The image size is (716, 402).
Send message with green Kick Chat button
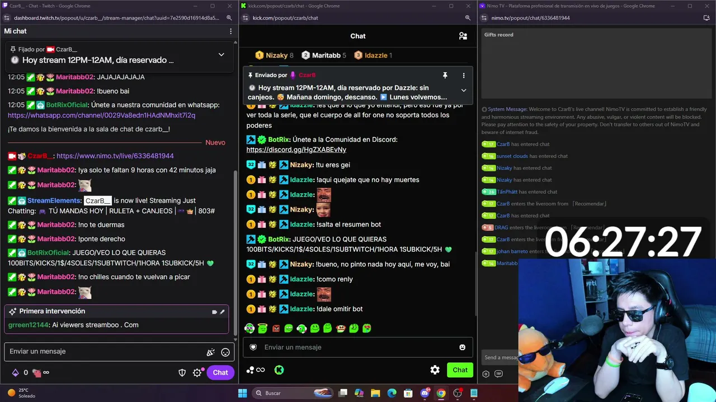coord(460,370)
